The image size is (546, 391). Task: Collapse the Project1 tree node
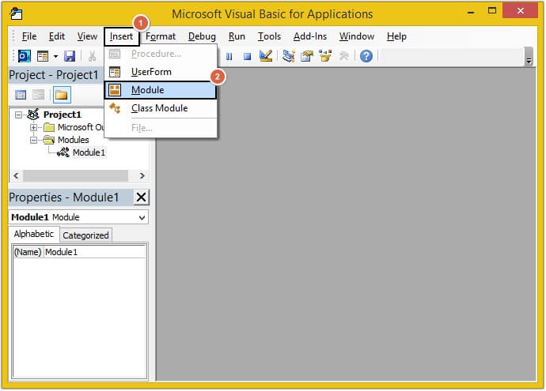pyautogui.click(x=18, y=115)
